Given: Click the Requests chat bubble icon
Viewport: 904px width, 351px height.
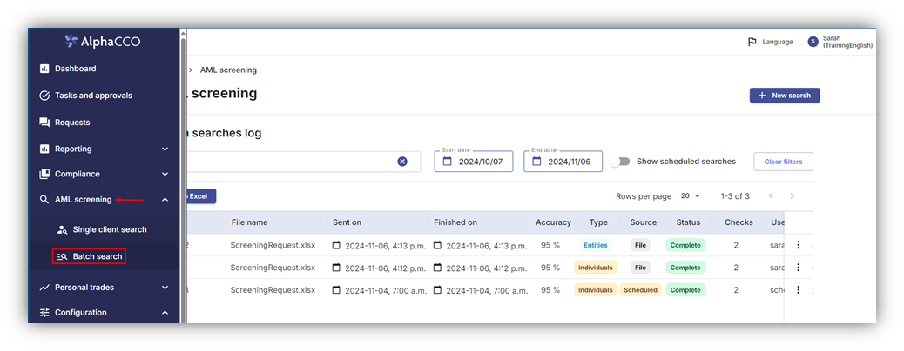Looking at the screenshot, I should [44, 122].
